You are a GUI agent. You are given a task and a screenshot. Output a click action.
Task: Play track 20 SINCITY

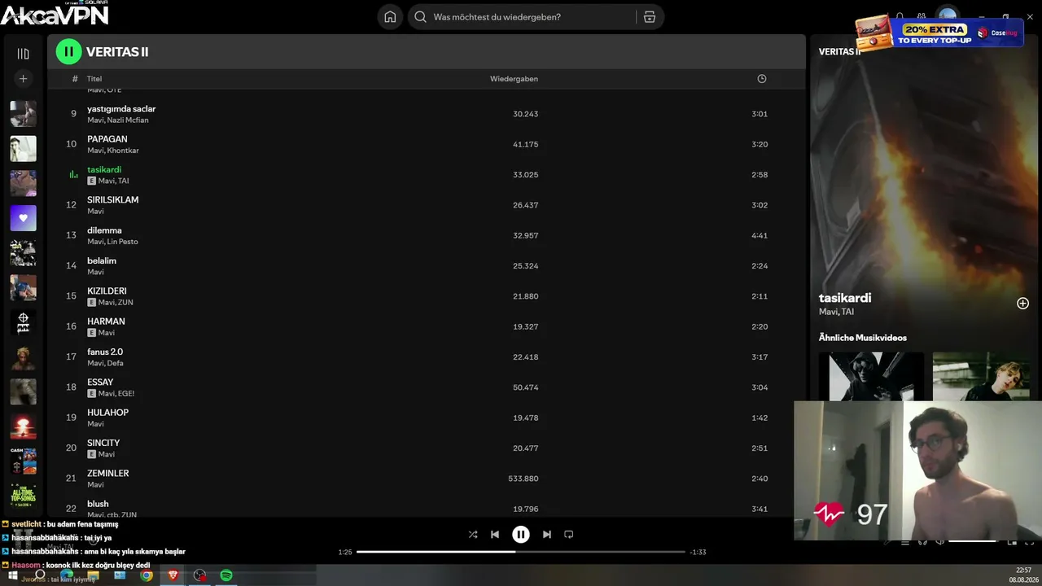pos(427,448)
